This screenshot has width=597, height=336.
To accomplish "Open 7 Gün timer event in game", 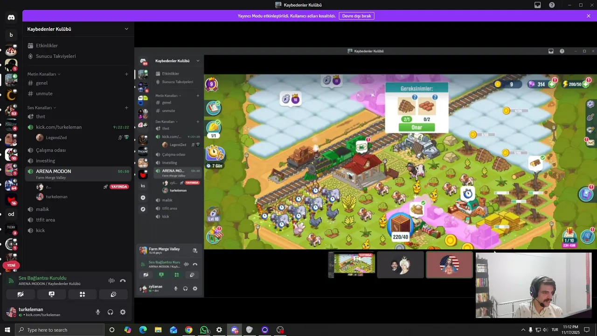I will click(215, 156).
